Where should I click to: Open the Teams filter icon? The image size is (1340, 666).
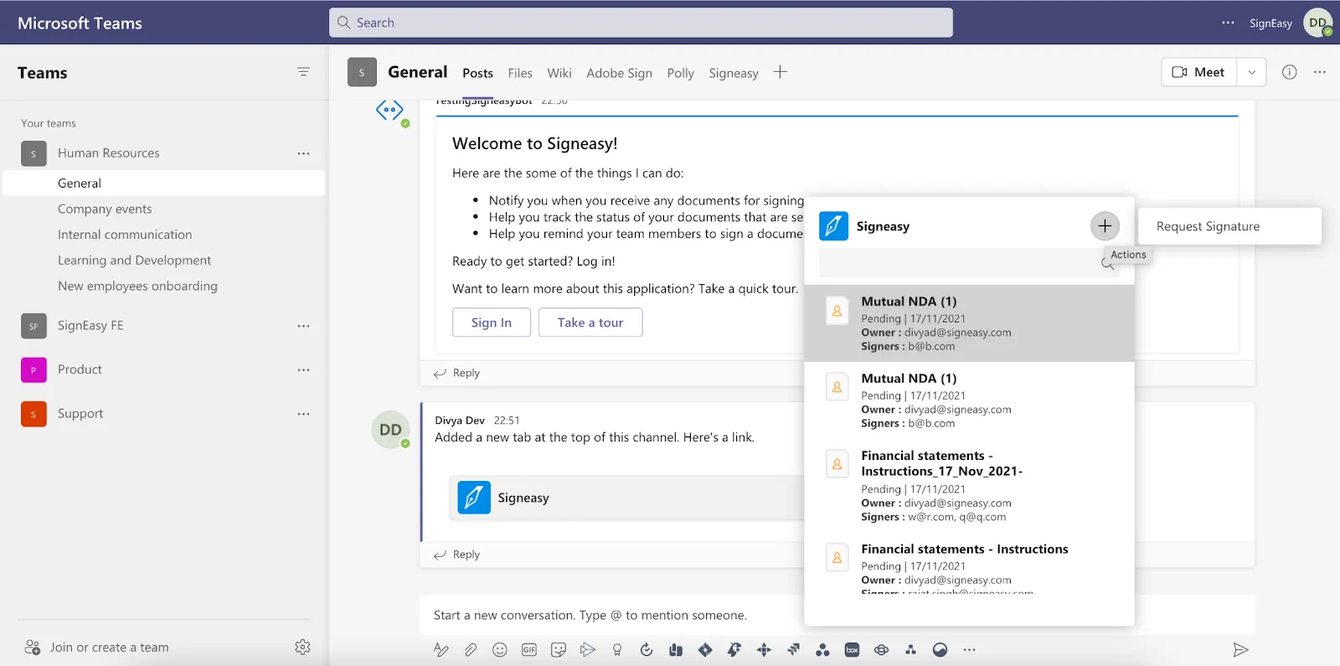click(303, 73)
